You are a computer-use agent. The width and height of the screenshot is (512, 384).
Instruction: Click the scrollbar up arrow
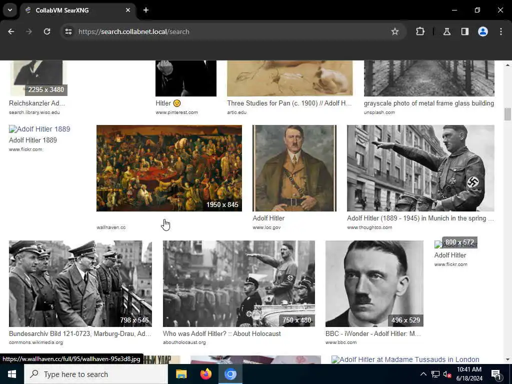click(x=507, y=65)
